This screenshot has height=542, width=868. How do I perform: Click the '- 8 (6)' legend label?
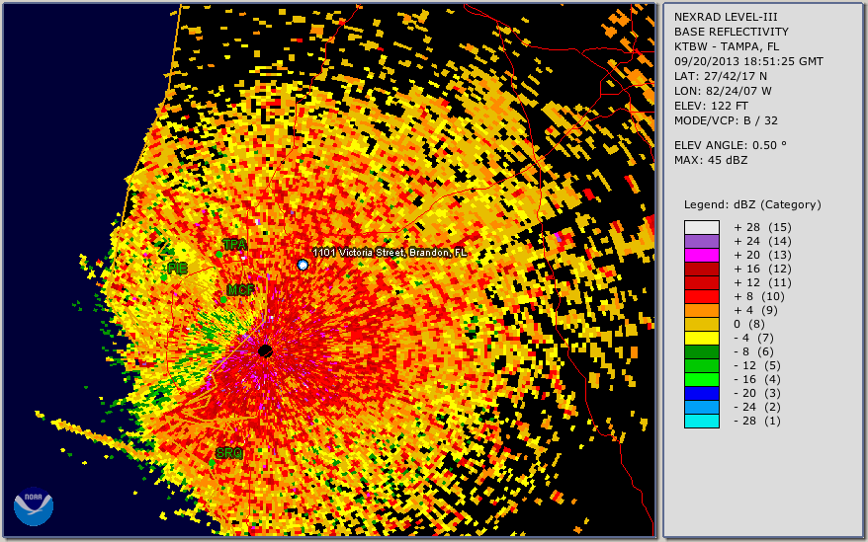(754, 351)
